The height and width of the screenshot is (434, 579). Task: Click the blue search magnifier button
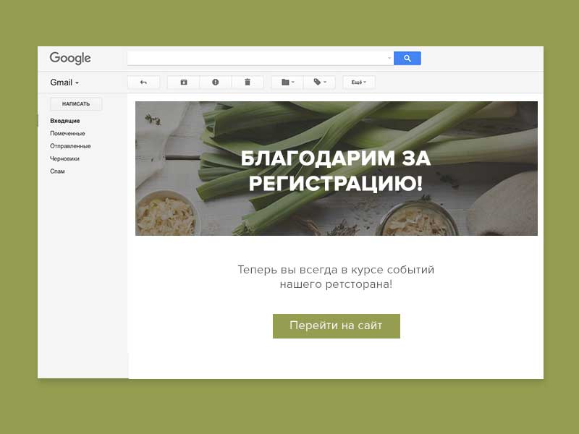tap(407, 59)
